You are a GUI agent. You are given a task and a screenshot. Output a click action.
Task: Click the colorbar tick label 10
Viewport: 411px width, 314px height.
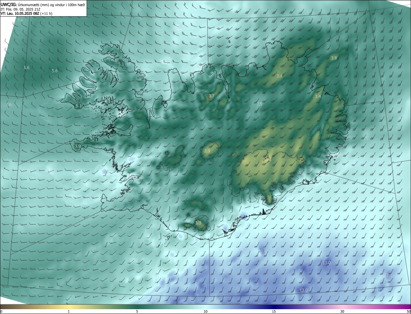point(205,311)
